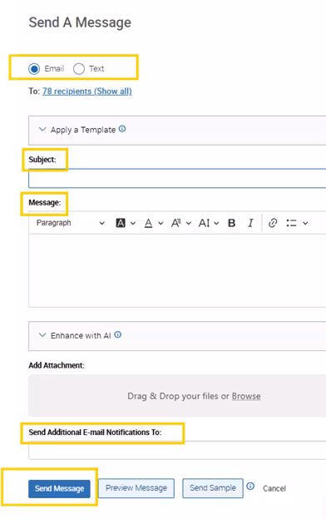Click the Send Additional E-mail Notifications field

[x=177, y=450]
